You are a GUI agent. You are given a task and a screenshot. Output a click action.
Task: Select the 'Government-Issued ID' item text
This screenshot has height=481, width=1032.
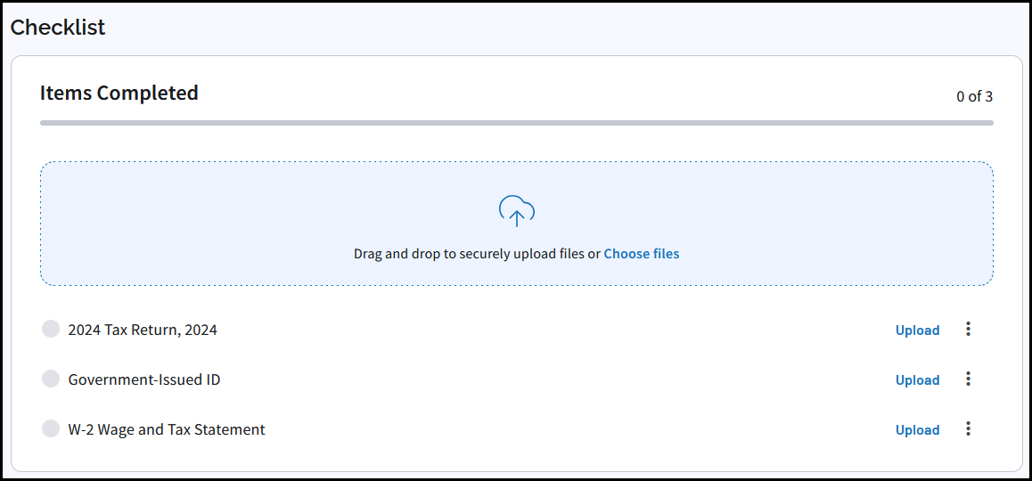144,379
